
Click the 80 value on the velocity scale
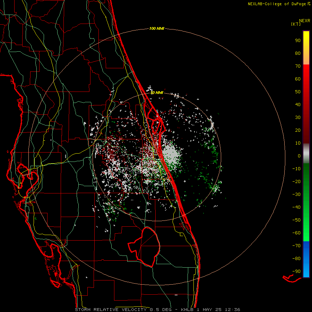298,53
